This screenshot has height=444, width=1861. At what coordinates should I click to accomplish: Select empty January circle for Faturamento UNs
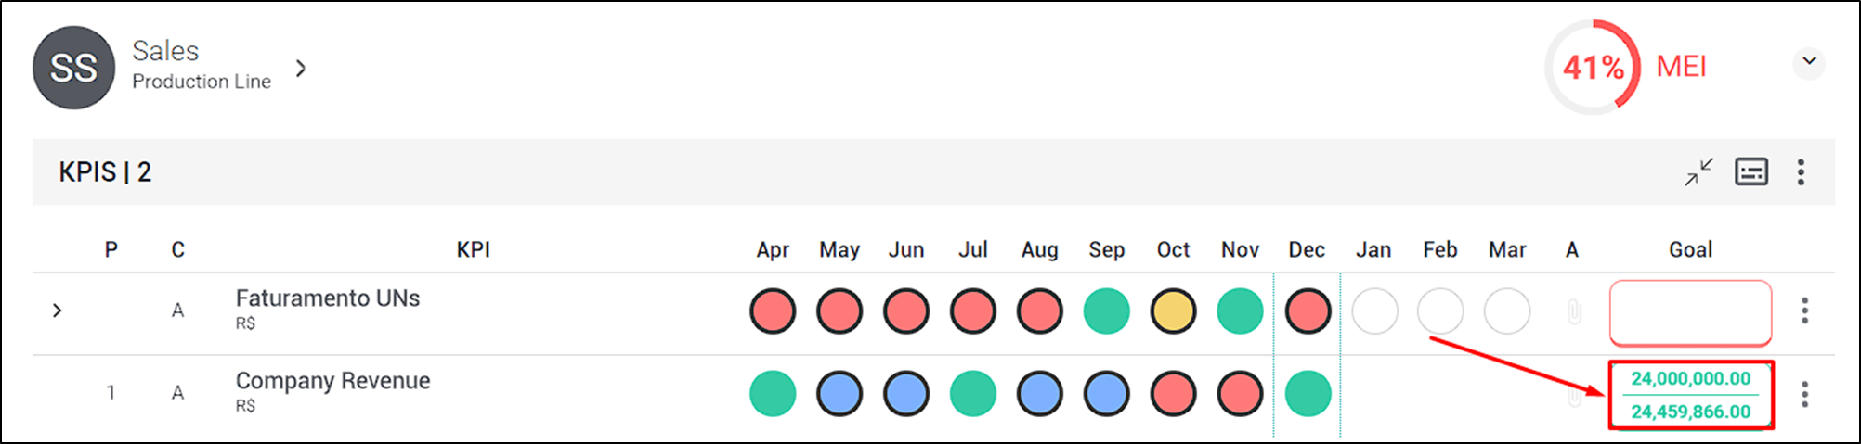[x=1374, y=311]
